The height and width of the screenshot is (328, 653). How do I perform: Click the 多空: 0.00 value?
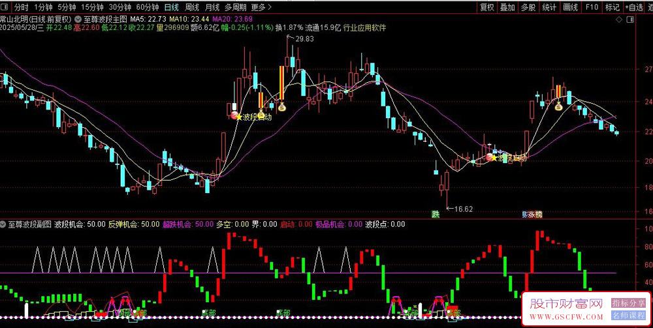pos(232,224)
